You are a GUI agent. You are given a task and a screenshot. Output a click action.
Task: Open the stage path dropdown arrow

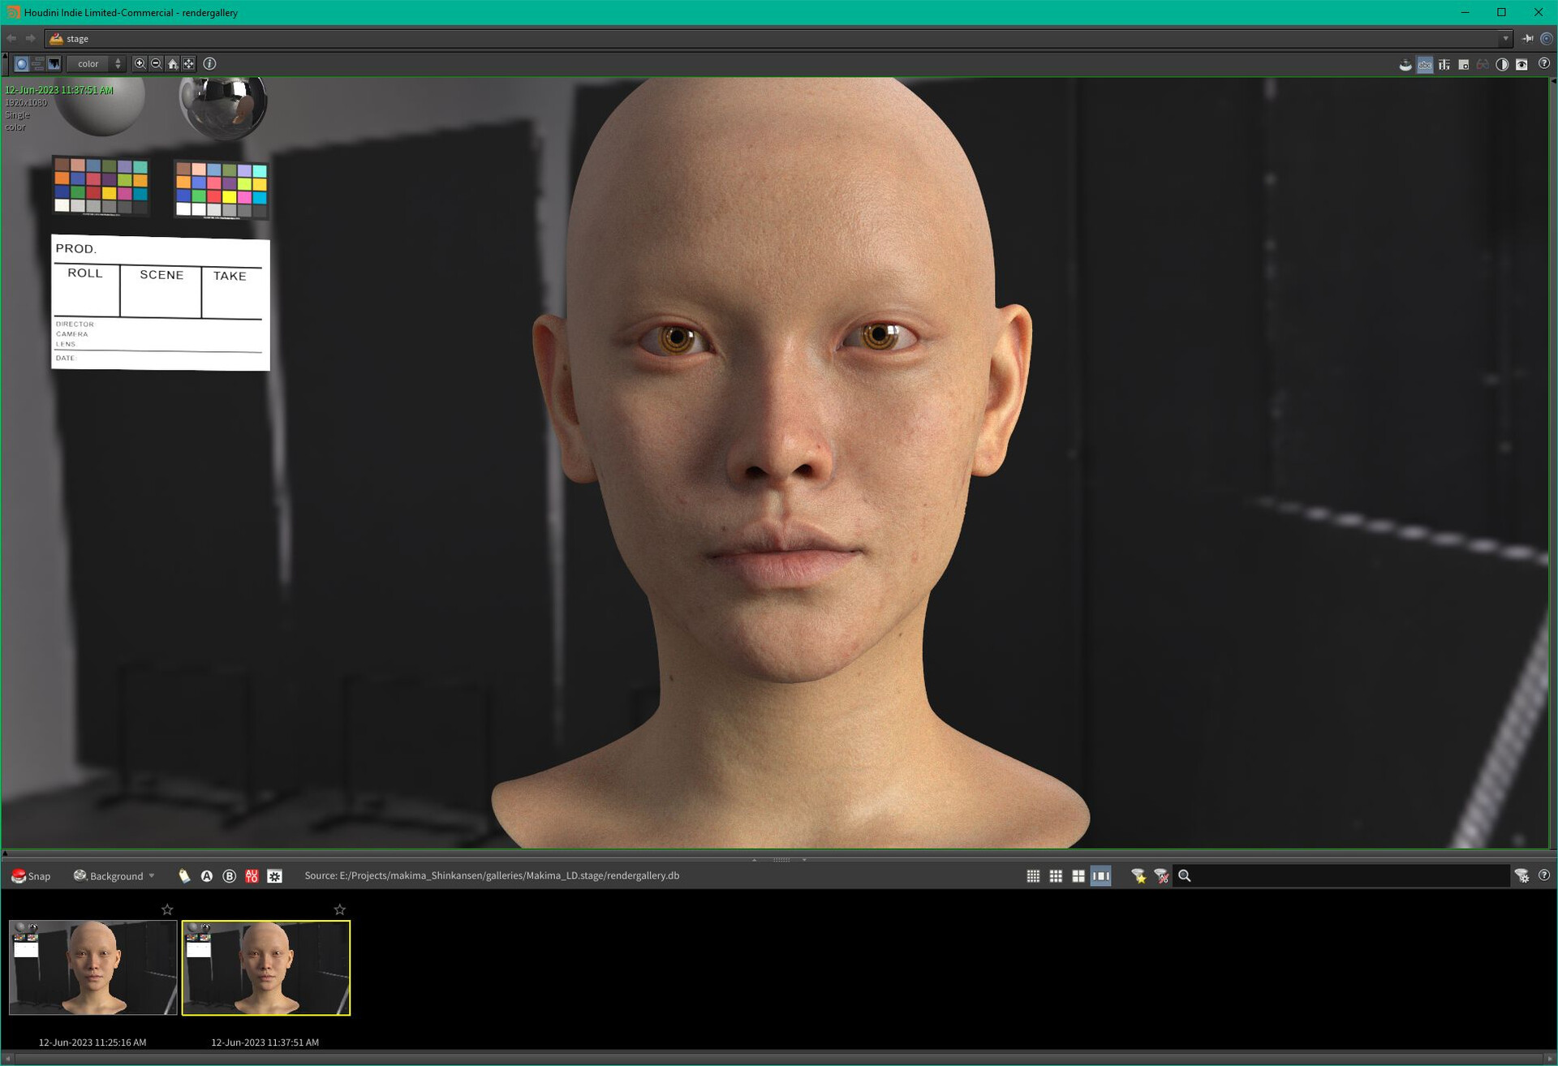pos(1507,38)
